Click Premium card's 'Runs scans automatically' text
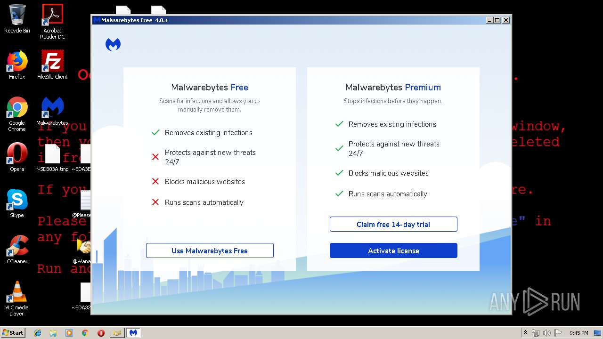This screenshot has height=339, width=603. (x=388, y=194)
